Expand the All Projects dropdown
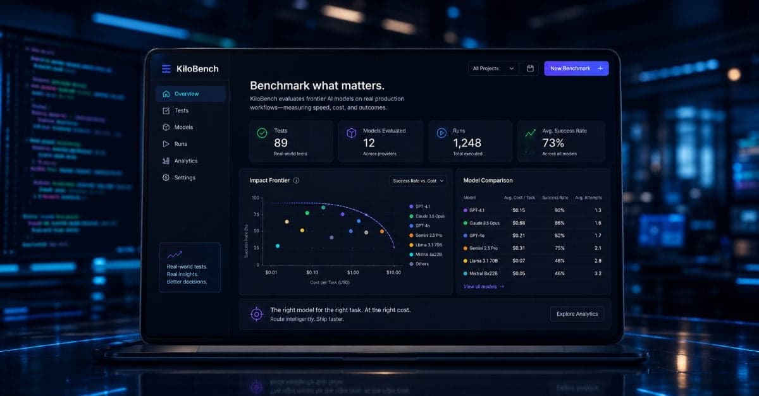Viewport: 759px width, 396px height. pyautogui.click(x=493, y=68)
